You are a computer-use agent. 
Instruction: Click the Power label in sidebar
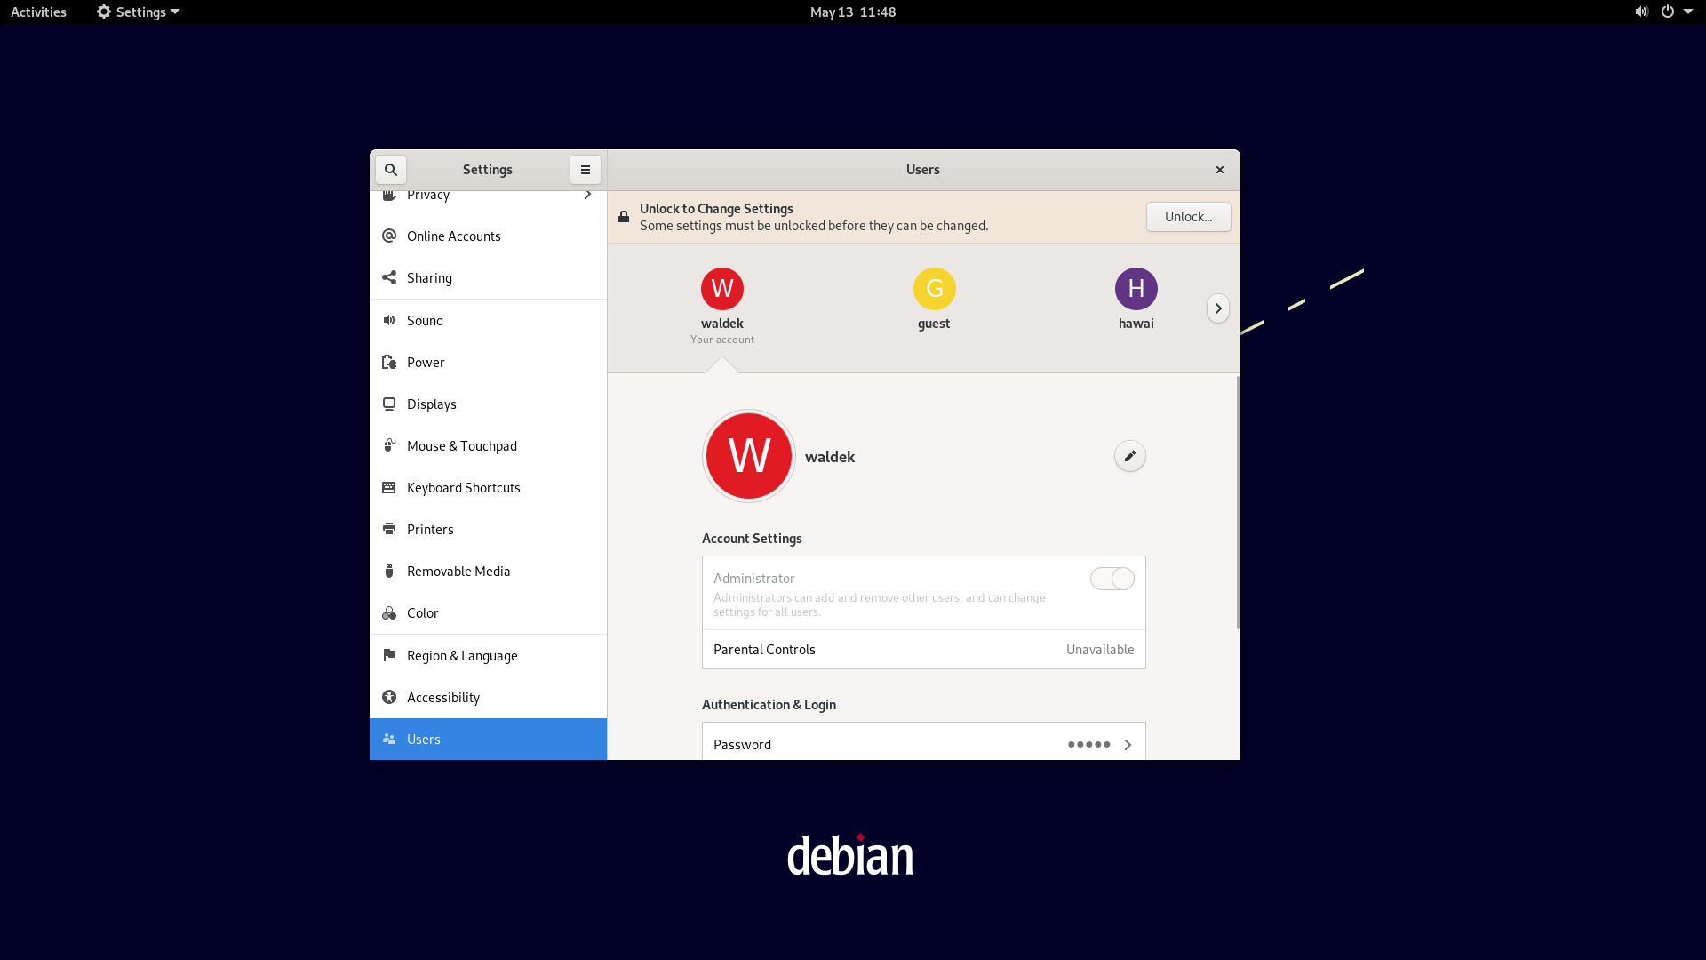426,362
